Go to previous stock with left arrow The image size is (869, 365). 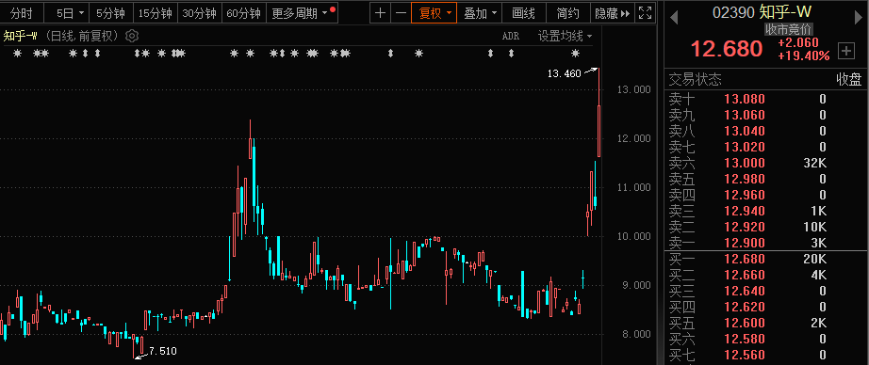(x=674, y=17)
